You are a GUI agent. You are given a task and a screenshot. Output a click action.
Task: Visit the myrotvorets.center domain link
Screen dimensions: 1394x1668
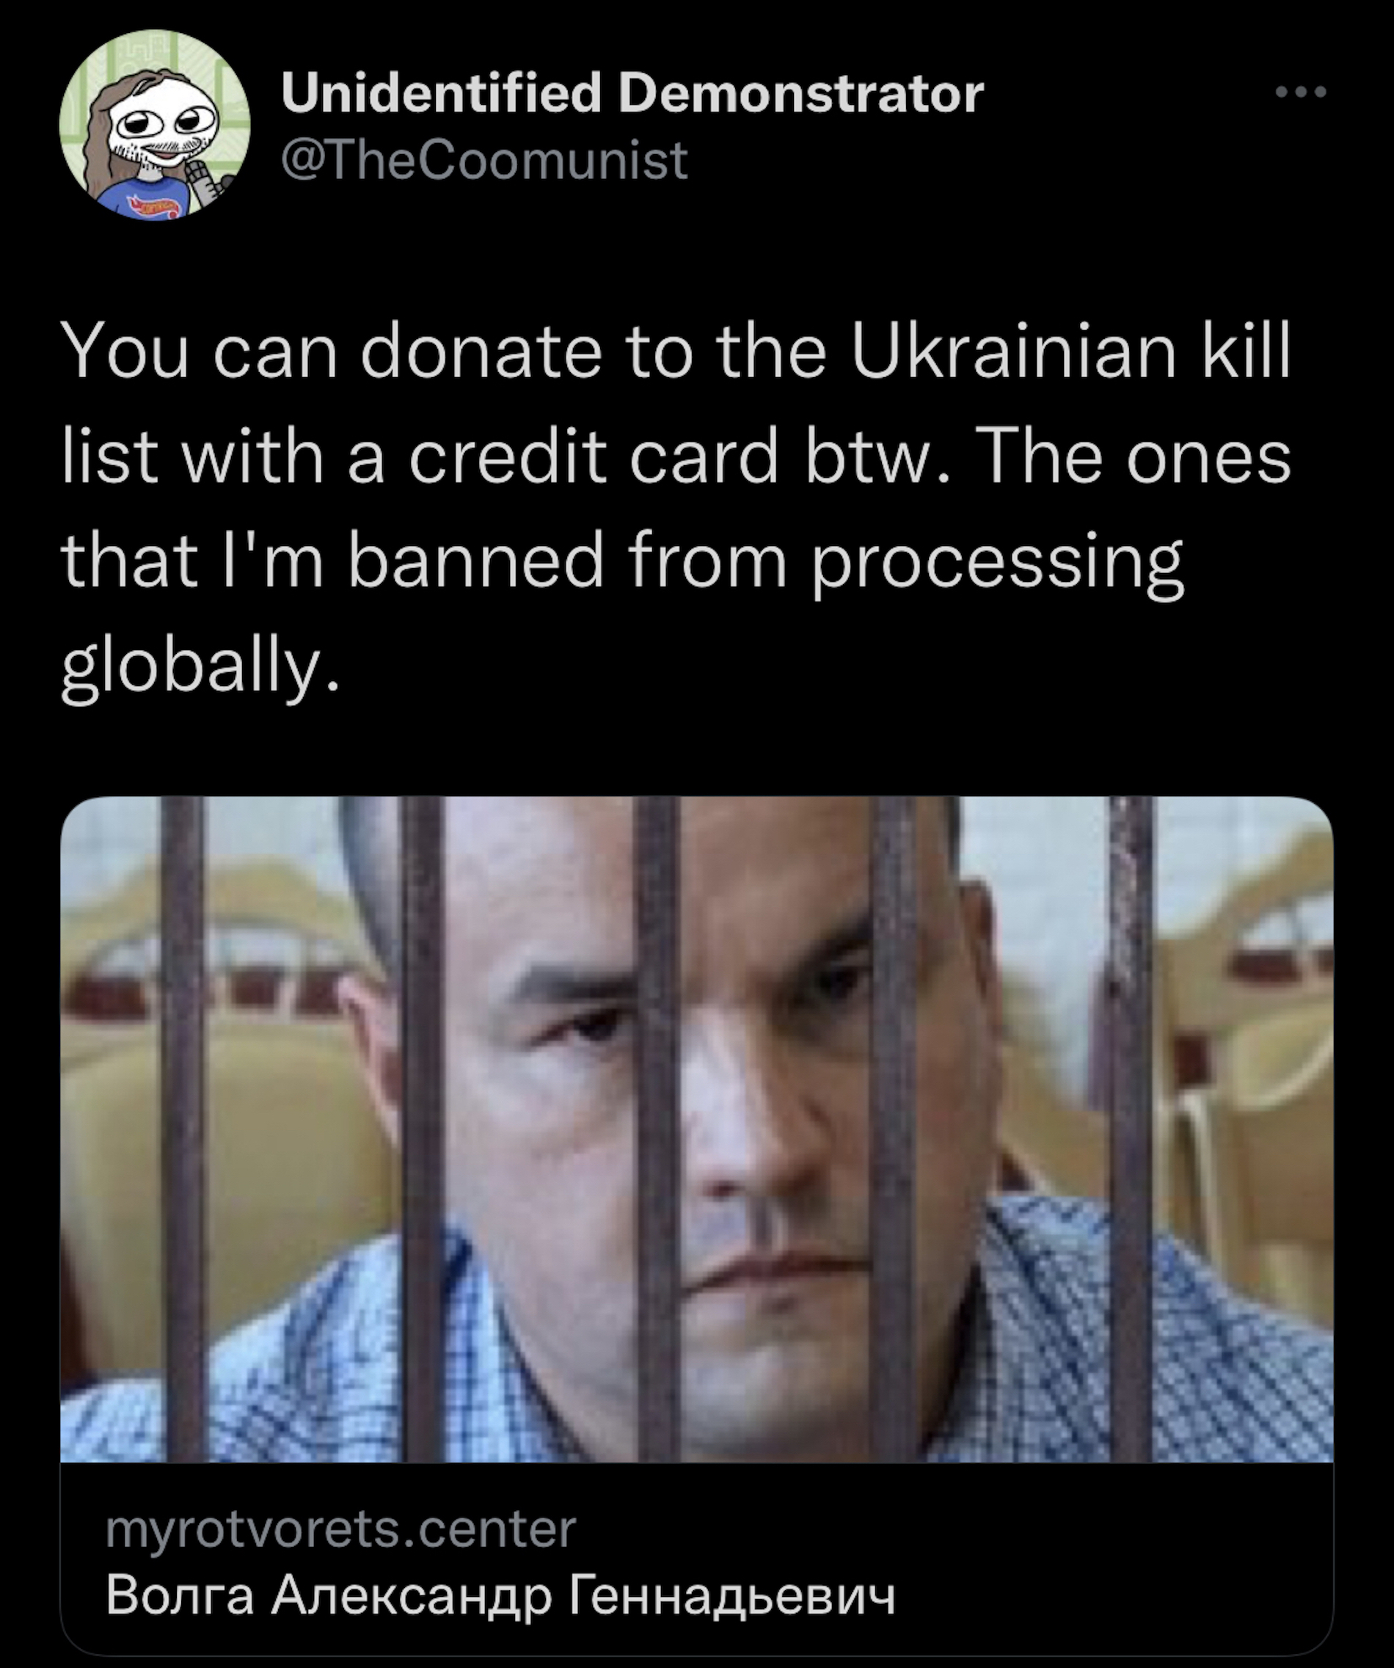click(340, 1529)
